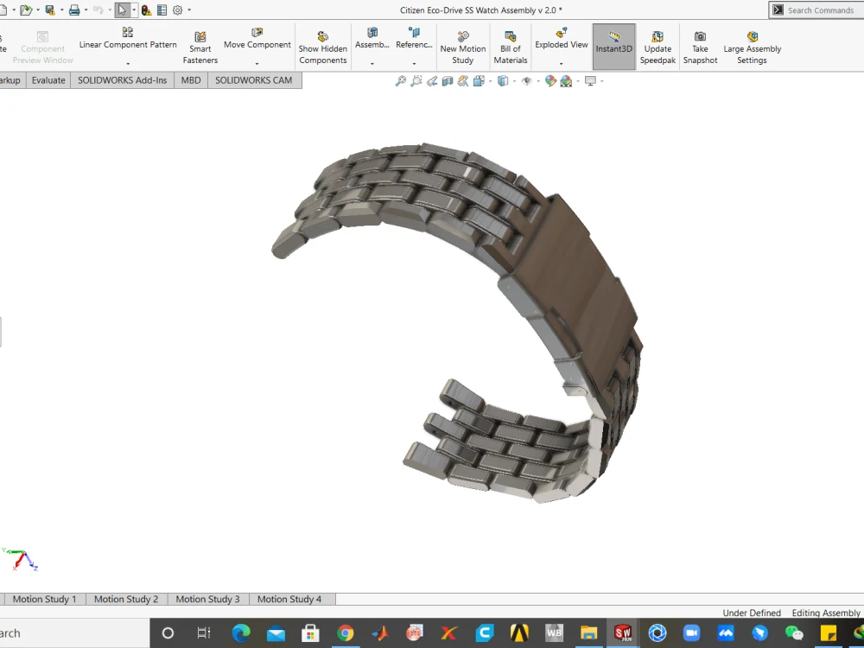This screenshot has width=864, height=648.
Task: Expand Assembly Features dropdown arrow
Action: [372, 63]
